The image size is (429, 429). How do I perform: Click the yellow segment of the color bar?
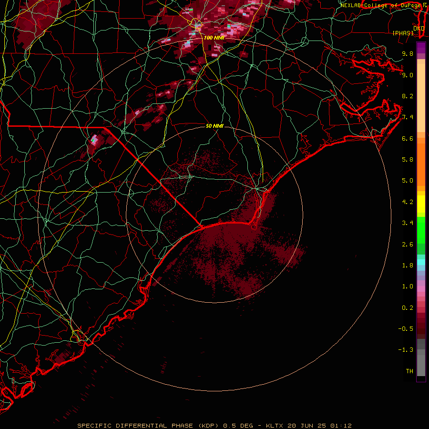click(421, 204)
